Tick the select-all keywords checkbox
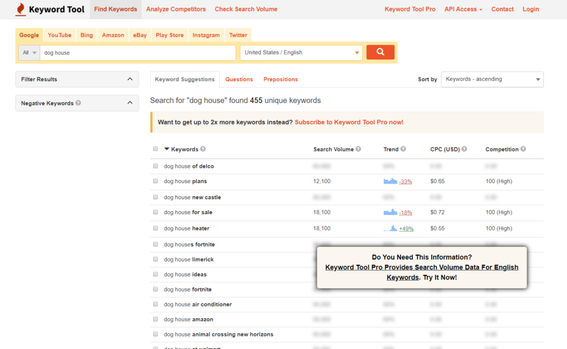This screenshot has width=567, height=349. pos(156,149)
